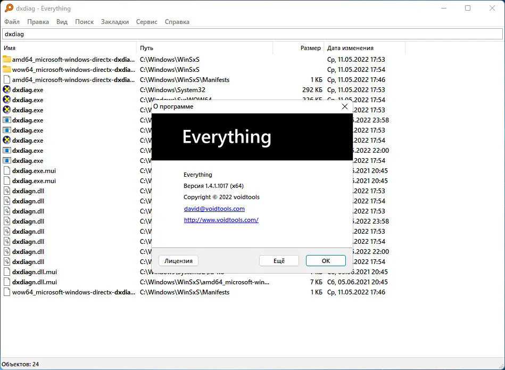The image size is (505, 370).
Task: Sort results by the Размер column
Action: point(311,47)
